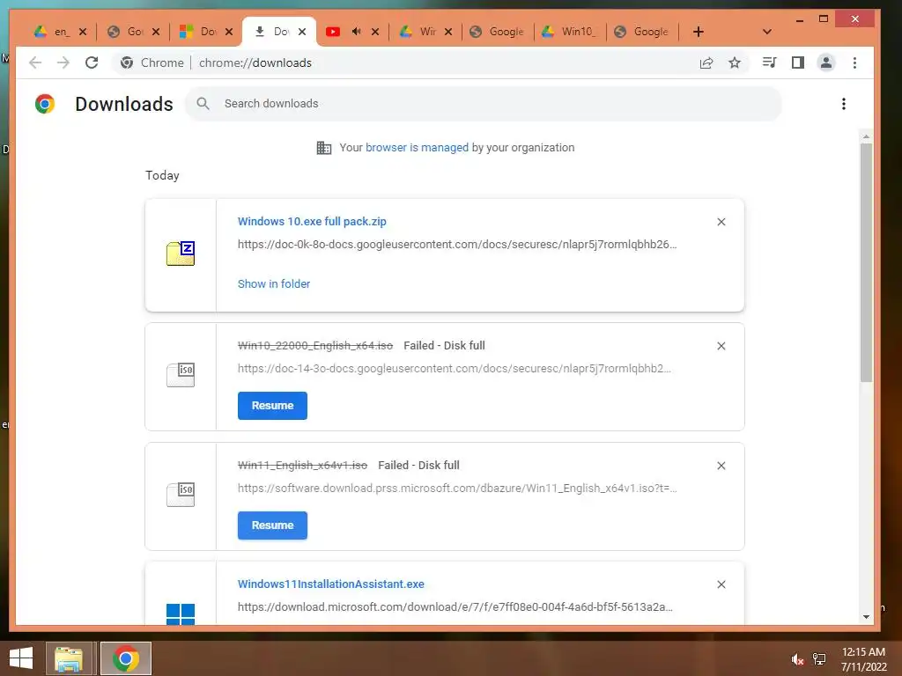Viewport: 902px width, 676px height.
Task: Click the Chrome taskbar icon
Action: click(x=126, y=658)
